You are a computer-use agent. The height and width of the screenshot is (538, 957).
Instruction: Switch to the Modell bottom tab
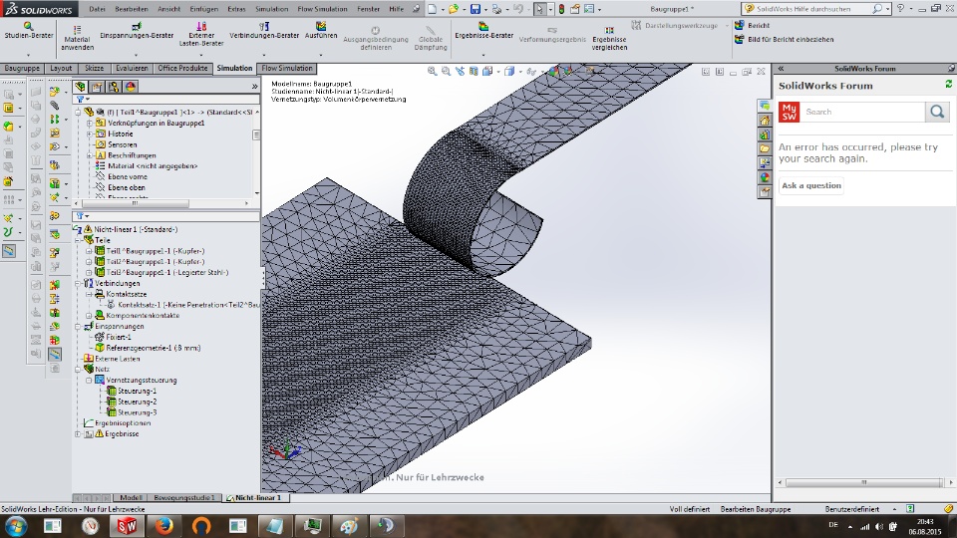click(x=131, y=498)
